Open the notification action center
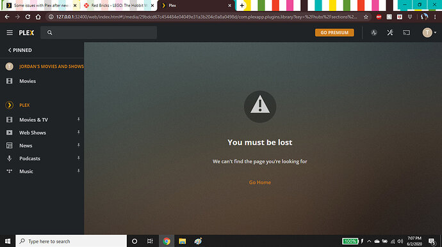This screenshot has width=442, height=247. tap(432, 241)
